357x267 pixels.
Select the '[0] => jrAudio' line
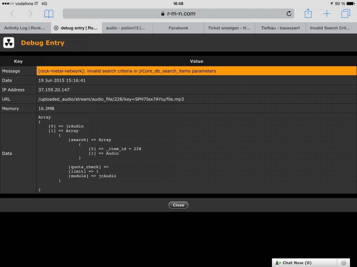coord(66,126)
